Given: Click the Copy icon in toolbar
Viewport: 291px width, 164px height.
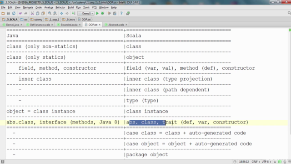Looking at the screenshot, I should 38,13.
